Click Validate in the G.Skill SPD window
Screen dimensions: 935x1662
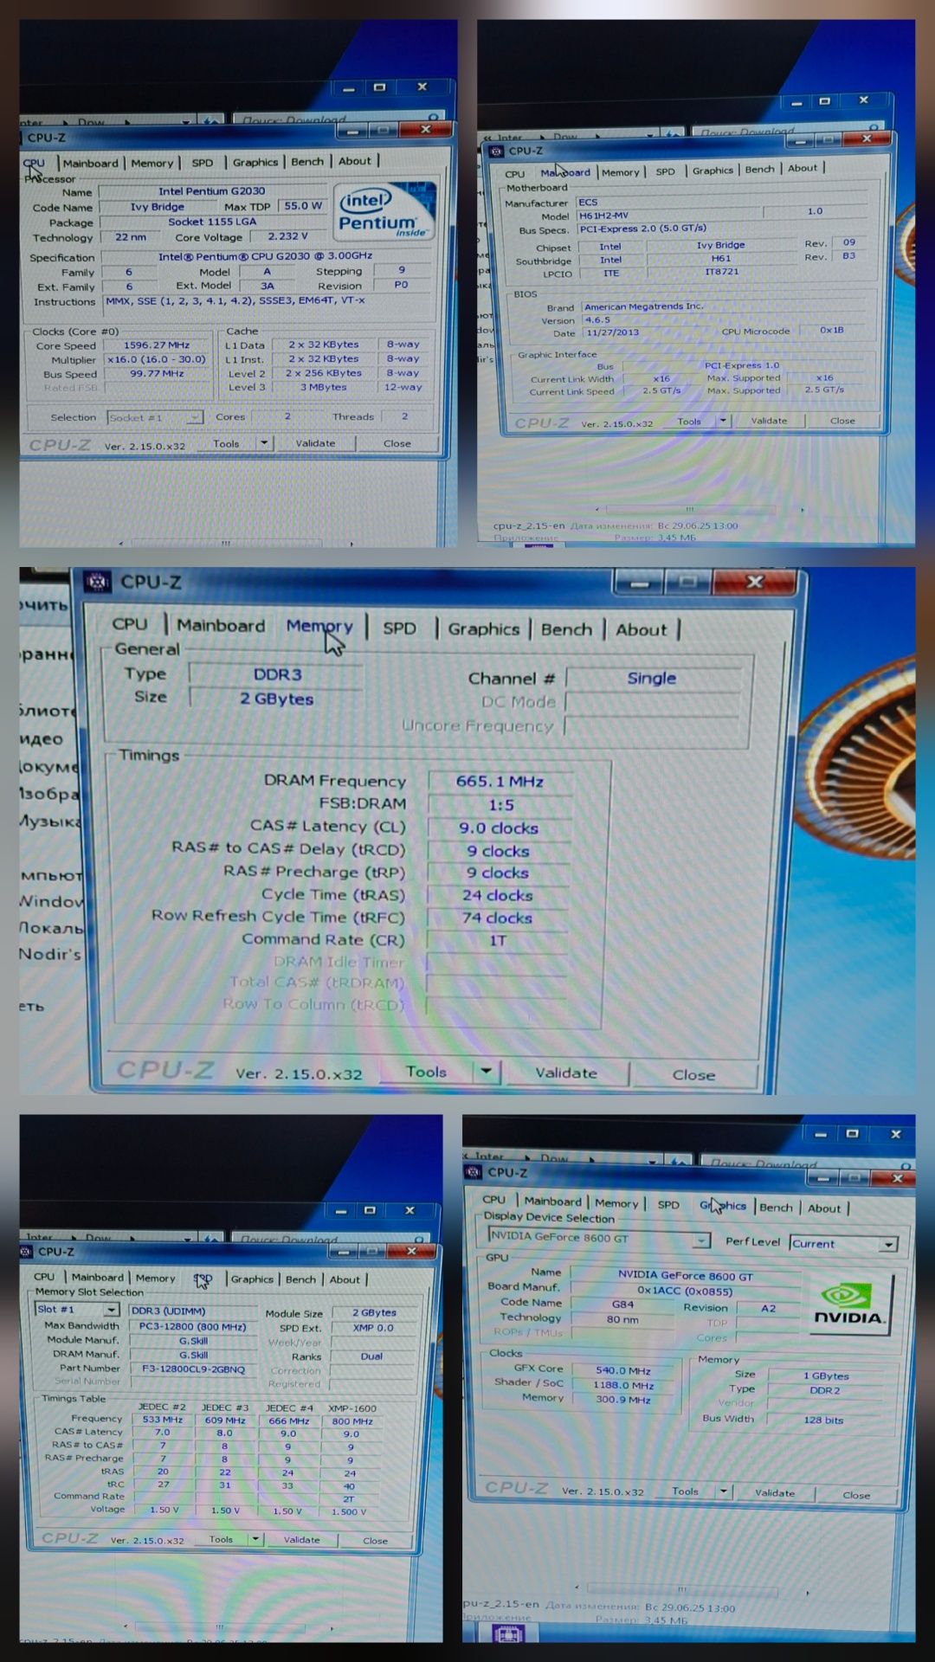tap(301, 1539)
